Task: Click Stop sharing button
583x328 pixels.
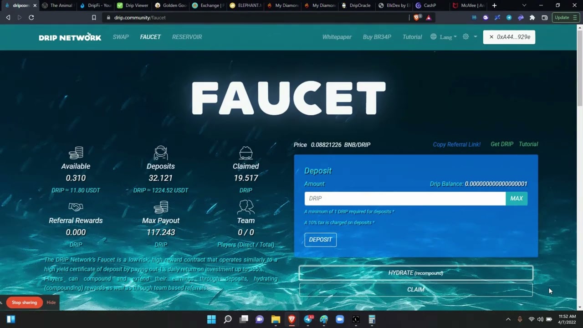Action: [25, 302]
